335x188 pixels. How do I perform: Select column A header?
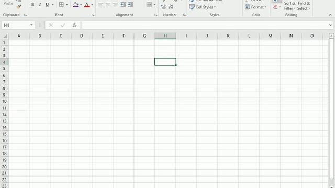(x=19, y=36)
